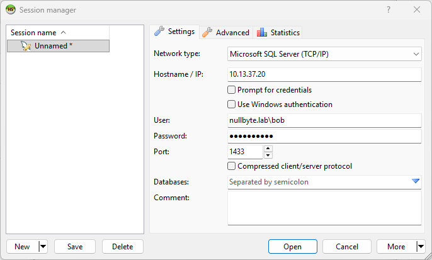The height and width of the screenshot is (260, 432).
Task: Click the Delete button
Action: tap(123, 247)
